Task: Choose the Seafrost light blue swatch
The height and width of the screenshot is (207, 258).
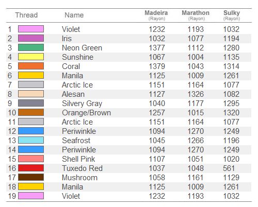Action: point(31,140)
